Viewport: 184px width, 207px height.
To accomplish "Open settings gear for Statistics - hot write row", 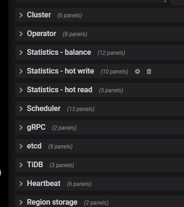I will coord(137,72).
